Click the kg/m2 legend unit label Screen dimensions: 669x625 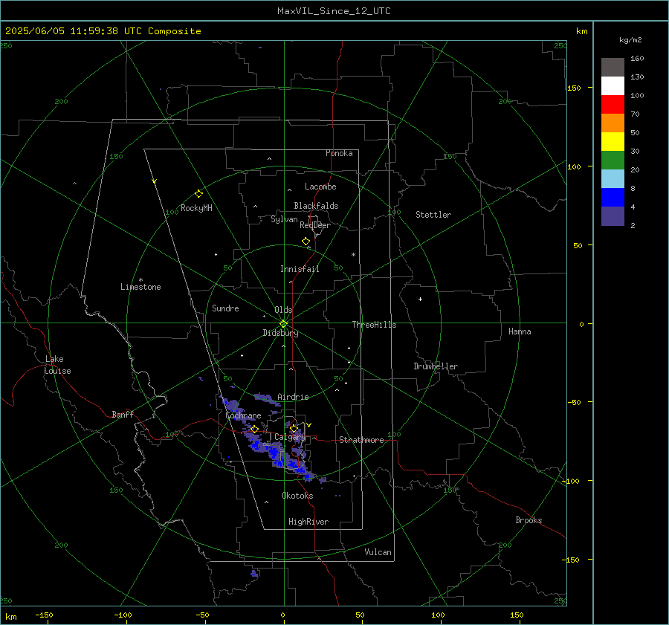tap(630, 39)
